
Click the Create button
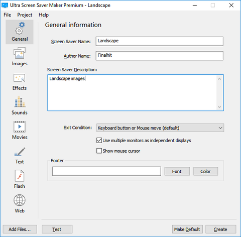220,229
